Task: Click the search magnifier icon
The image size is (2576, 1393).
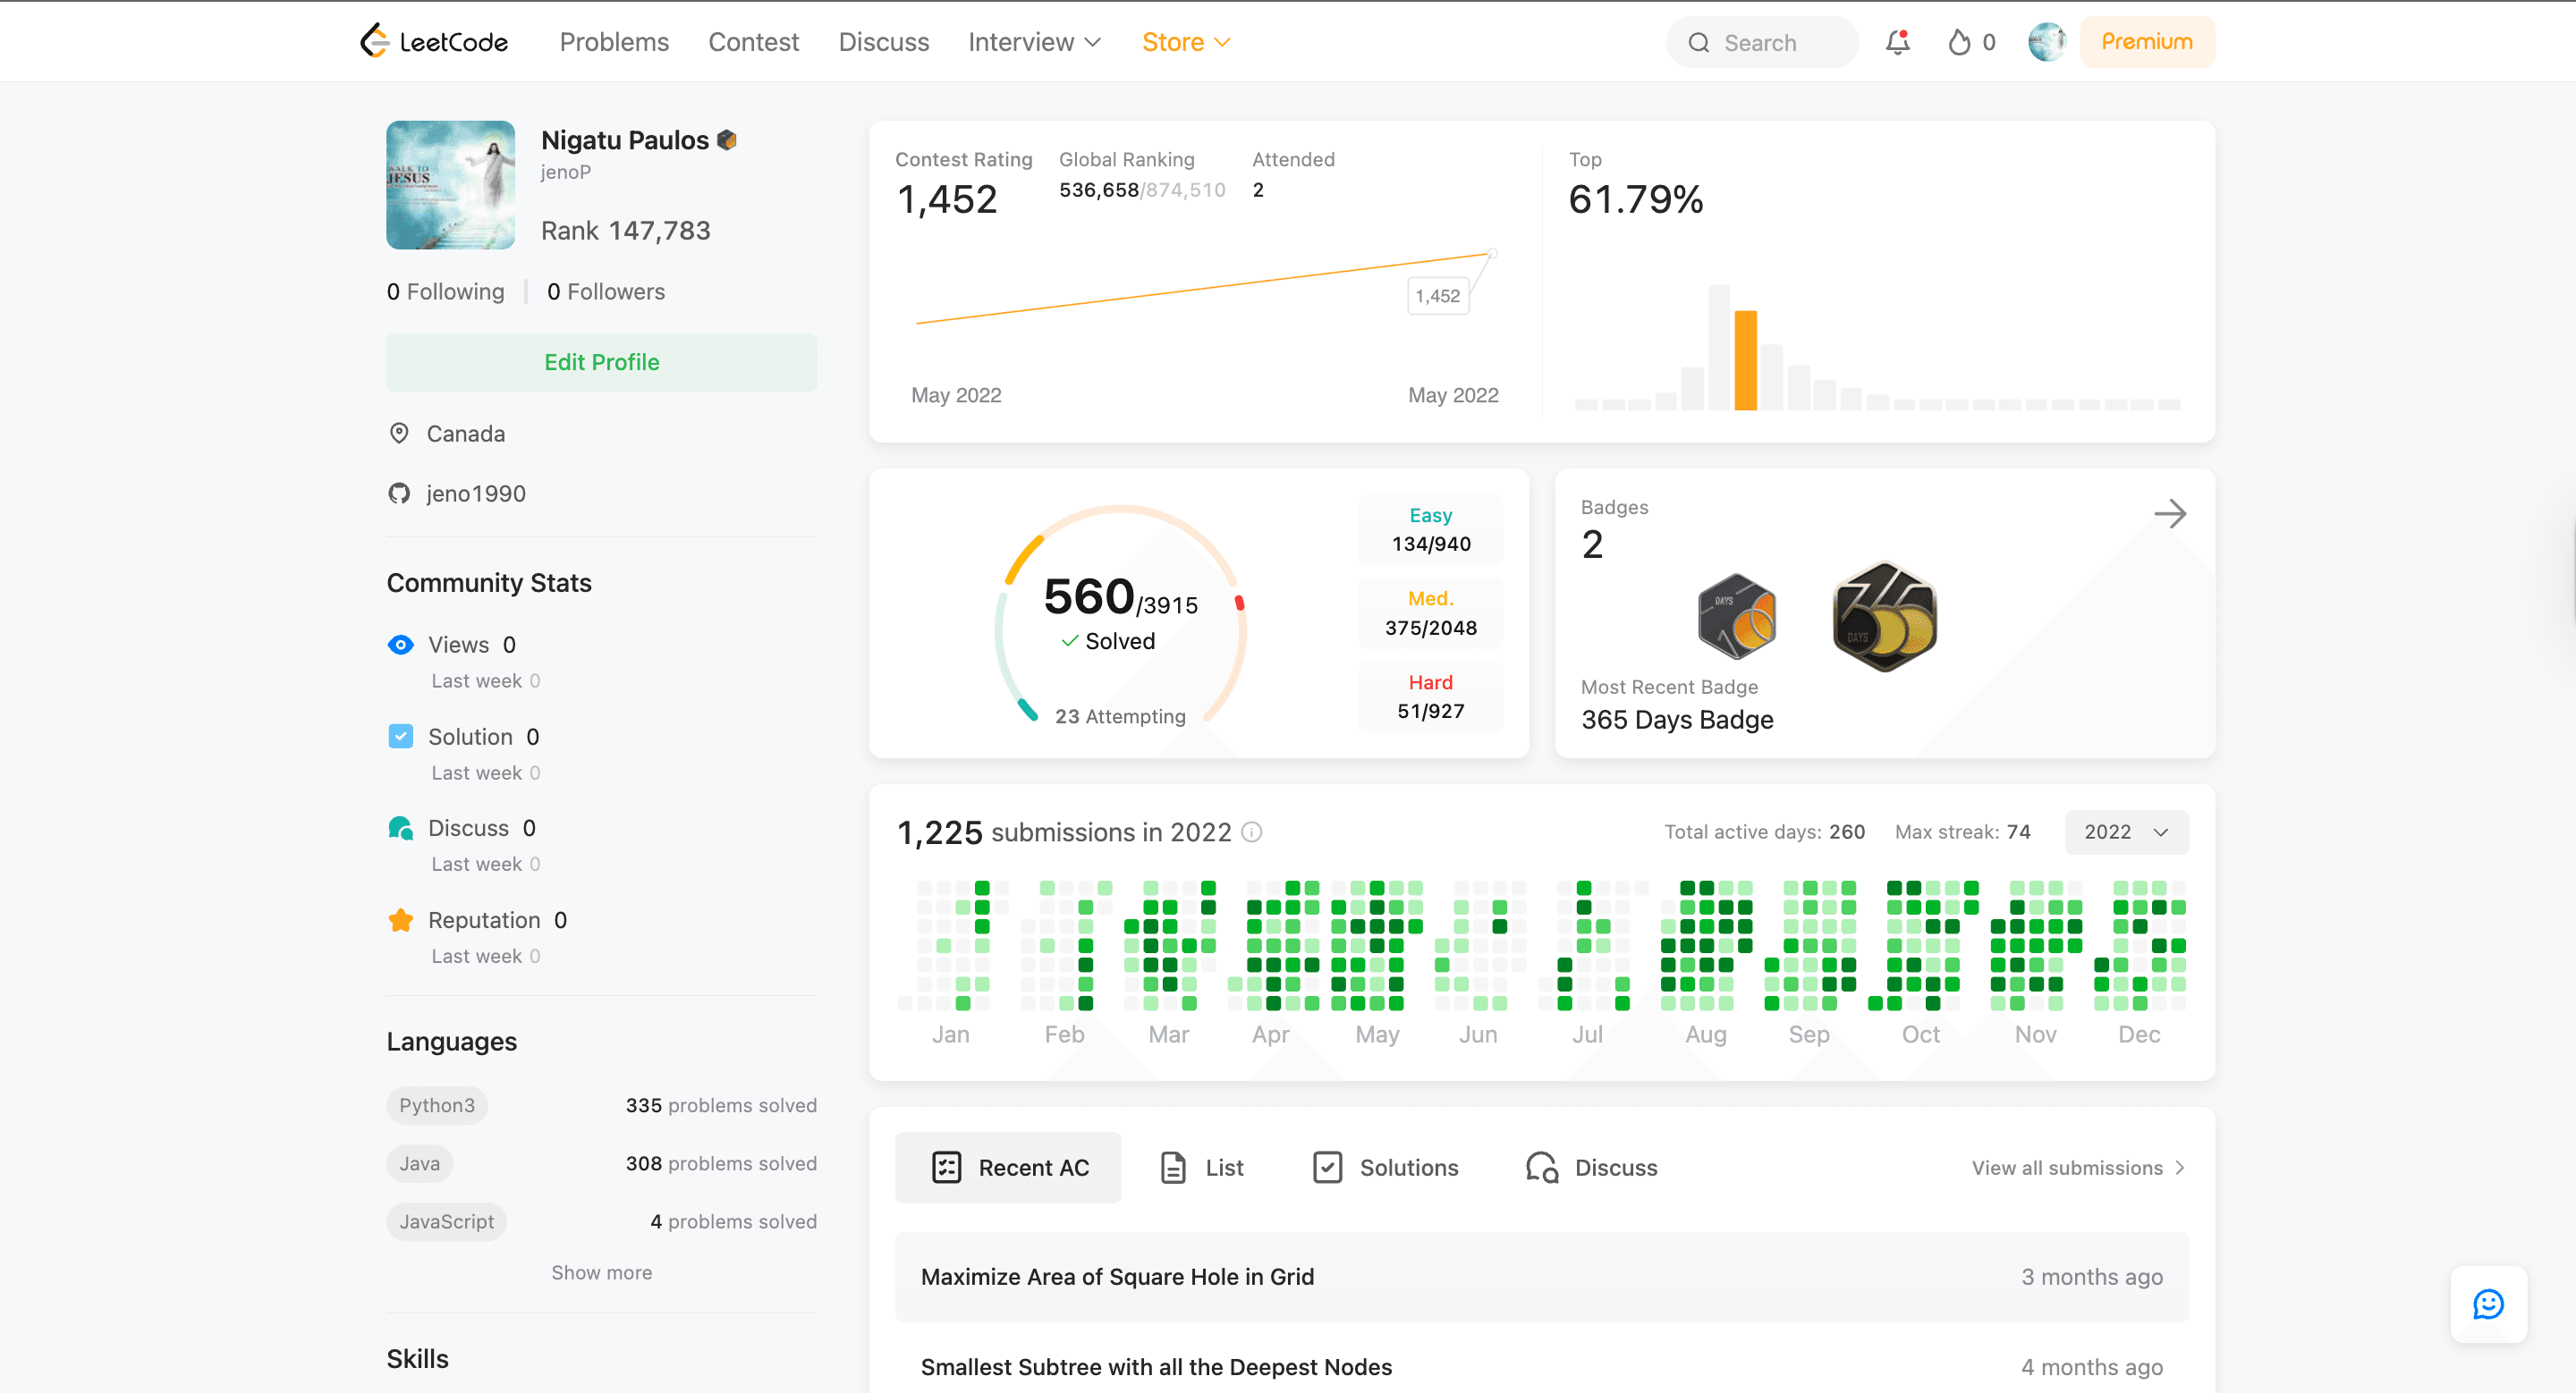Action: tap(1698, 43)
